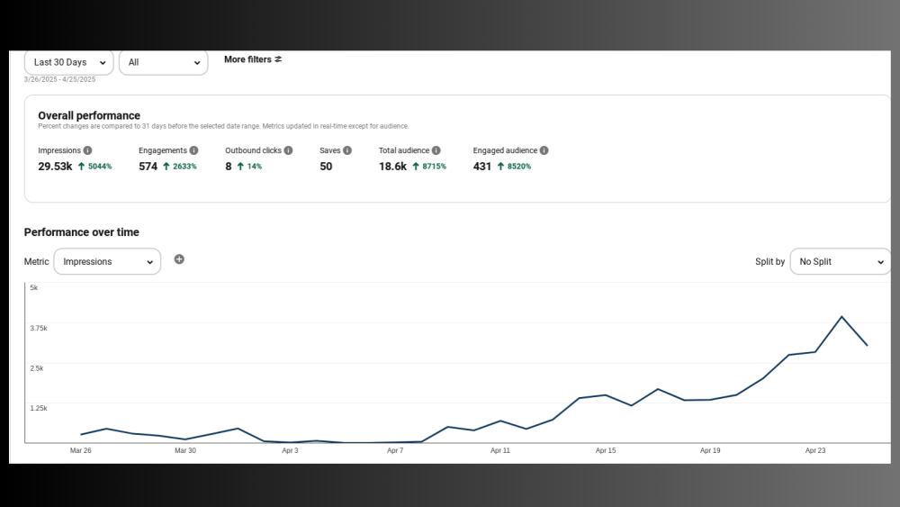Click the 431 engaged audience value
This screenshot has width=900, height=507.
(482, 167)
